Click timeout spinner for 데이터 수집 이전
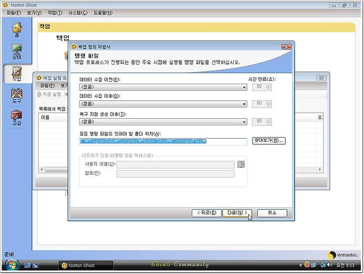The height and width of the screenshot is (274, 364). pos(262,87)
